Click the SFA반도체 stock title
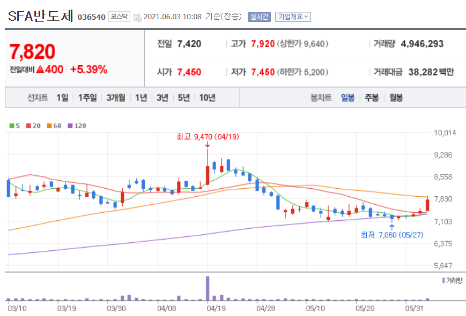 (x=40, y=16)
